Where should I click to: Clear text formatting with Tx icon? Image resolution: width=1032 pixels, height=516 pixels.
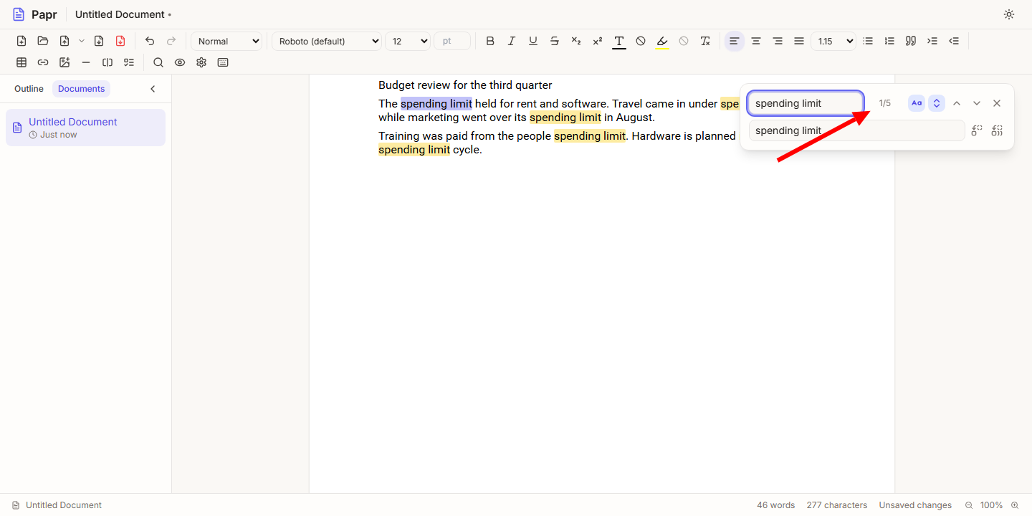(705, 41)
